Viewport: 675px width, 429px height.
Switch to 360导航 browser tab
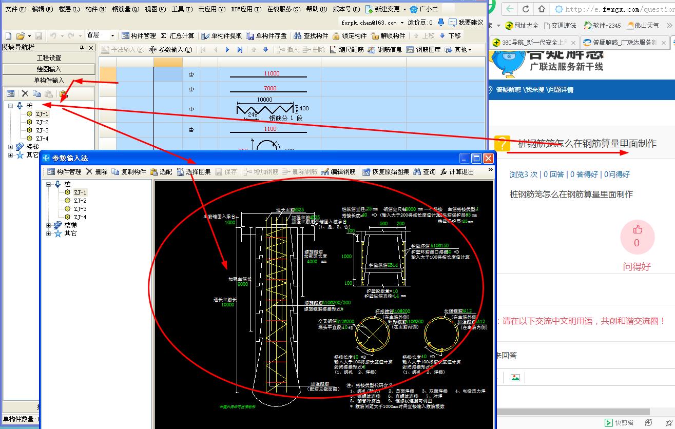534,43
